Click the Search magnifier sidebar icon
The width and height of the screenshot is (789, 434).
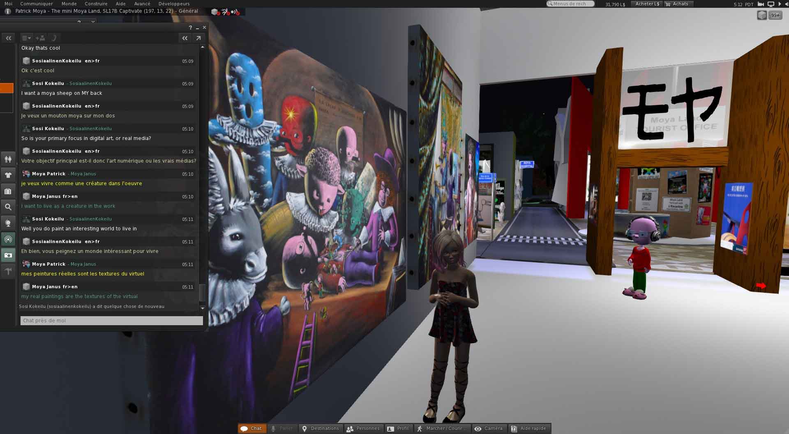pyautogui.click(x=8, y=207)
